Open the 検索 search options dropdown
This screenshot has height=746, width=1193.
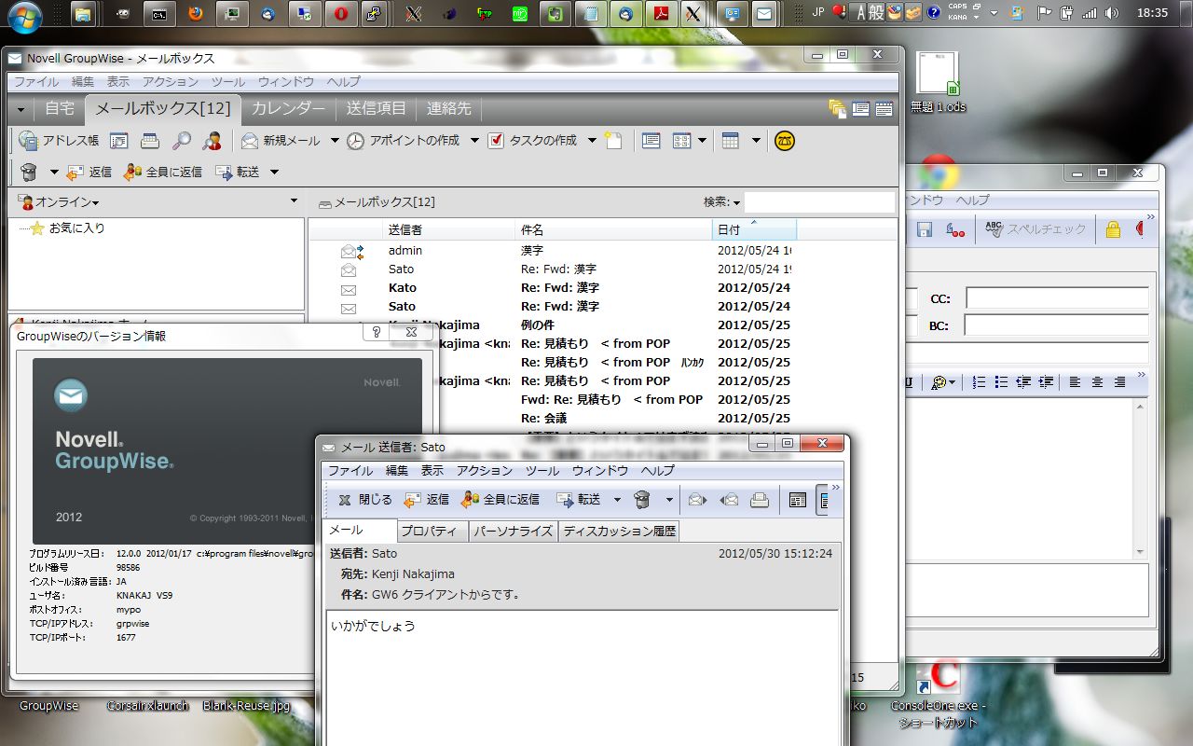[736, 202]
